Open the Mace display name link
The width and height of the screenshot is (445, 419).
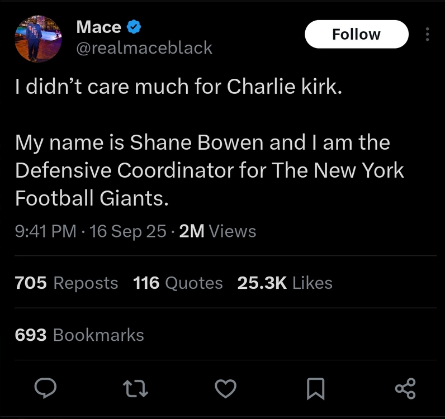98,26
